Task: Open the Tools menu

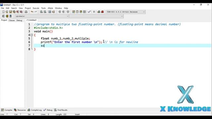Action: point(43,8)
